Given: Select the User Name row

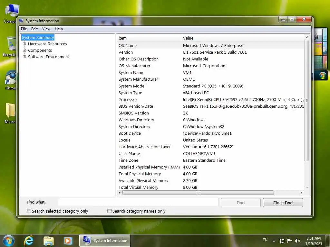Looking at the screenshot, I should tap(210, 153).
